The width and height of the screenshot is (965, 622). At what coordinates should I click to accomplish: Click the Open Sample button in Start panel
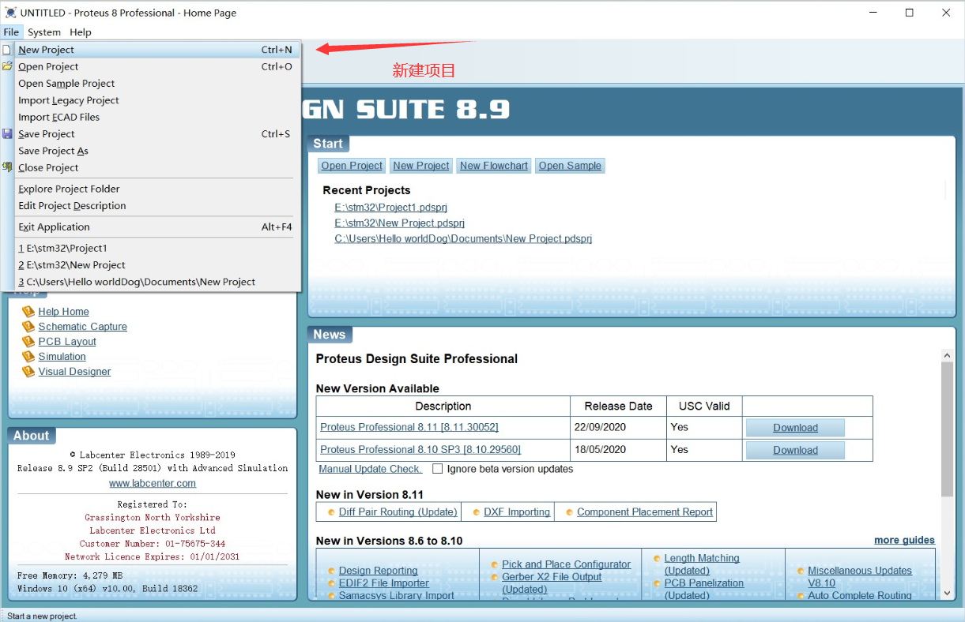pyautogui.click(x=570, y=166)
